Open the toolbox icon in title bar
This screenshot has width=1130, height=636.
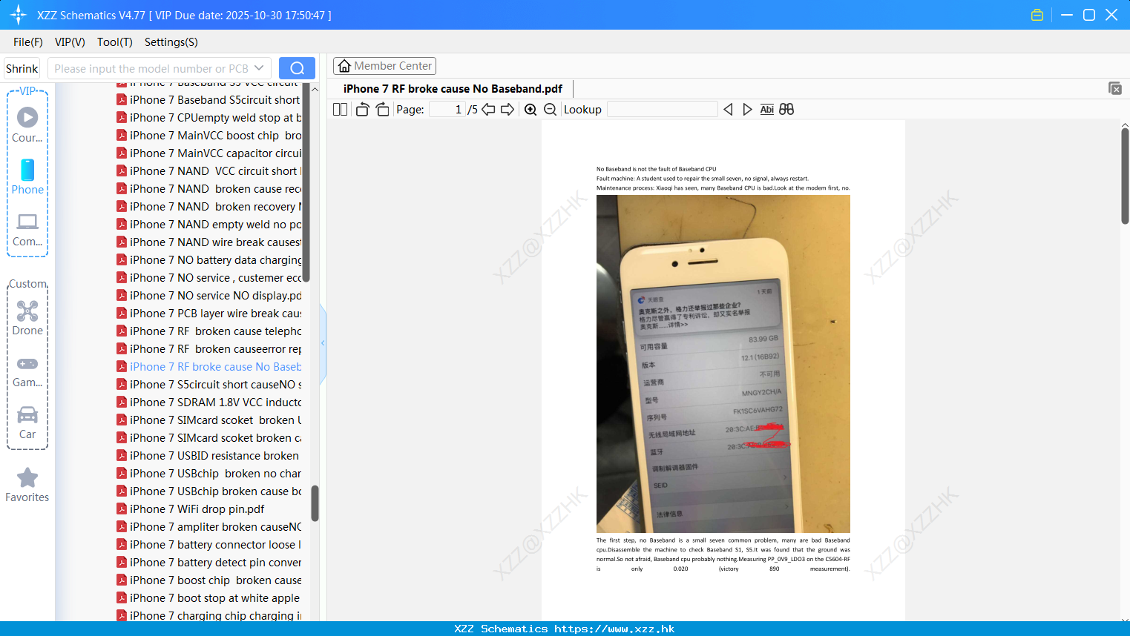[1037, 15]
